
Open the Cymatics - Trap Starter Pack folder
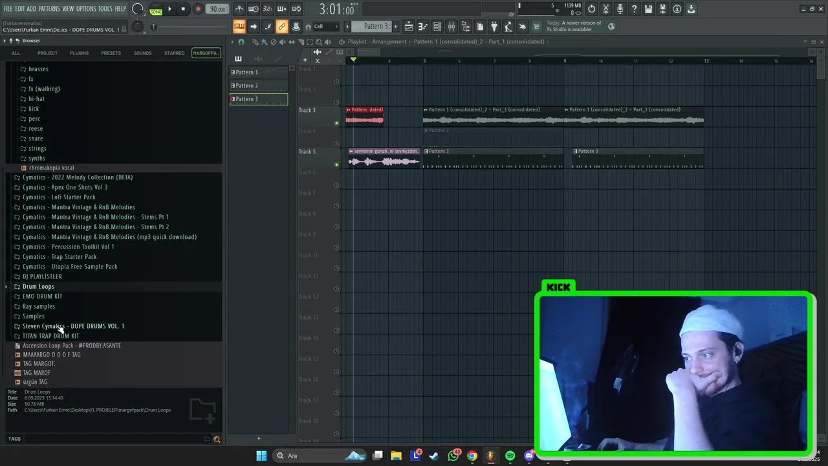[x=60, y=257]
